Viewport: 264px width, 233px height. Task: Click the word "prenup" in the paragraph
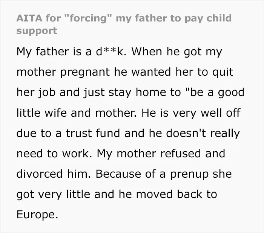(189, 174)
